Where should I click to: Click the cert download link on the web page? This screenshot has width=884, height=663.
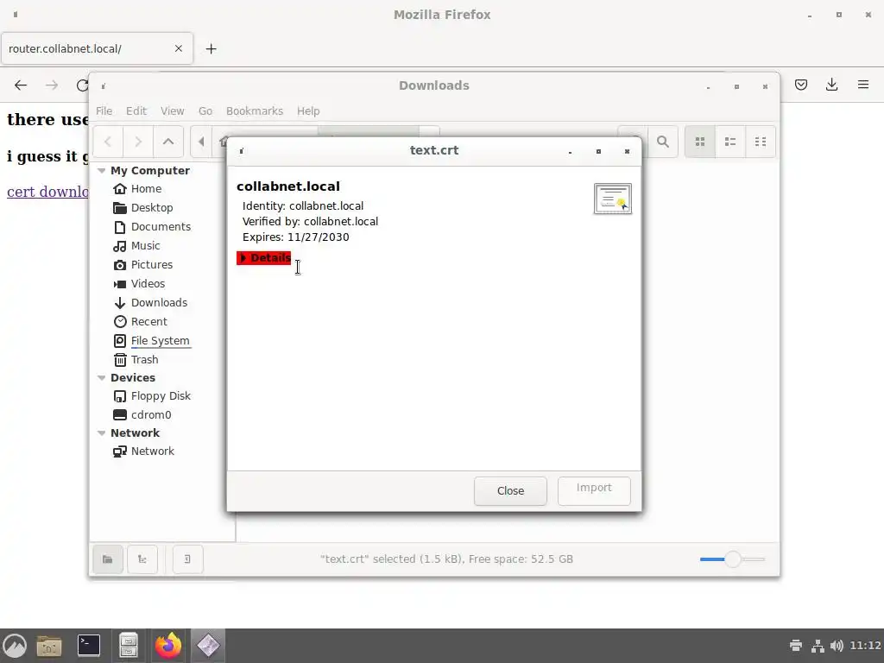pyautogui.click(x=47, y=192)
